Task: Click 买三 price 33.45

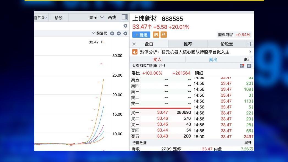Action: [x=163, y=124]
